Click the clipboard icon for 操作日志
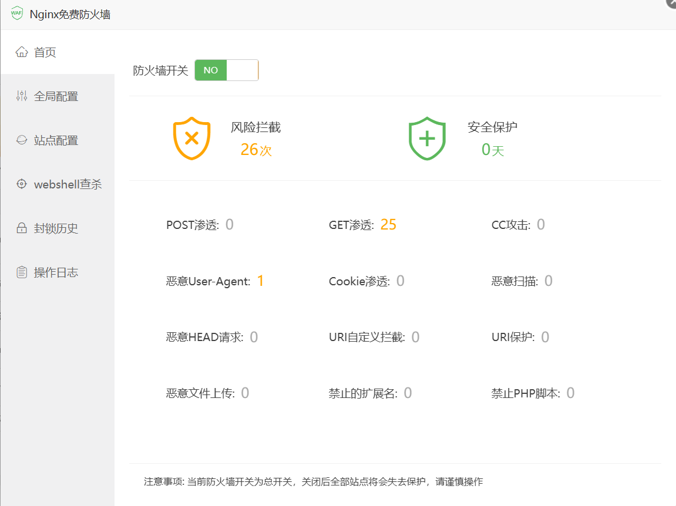This screenshot has height=506, width=676. [x=22, y=272]
